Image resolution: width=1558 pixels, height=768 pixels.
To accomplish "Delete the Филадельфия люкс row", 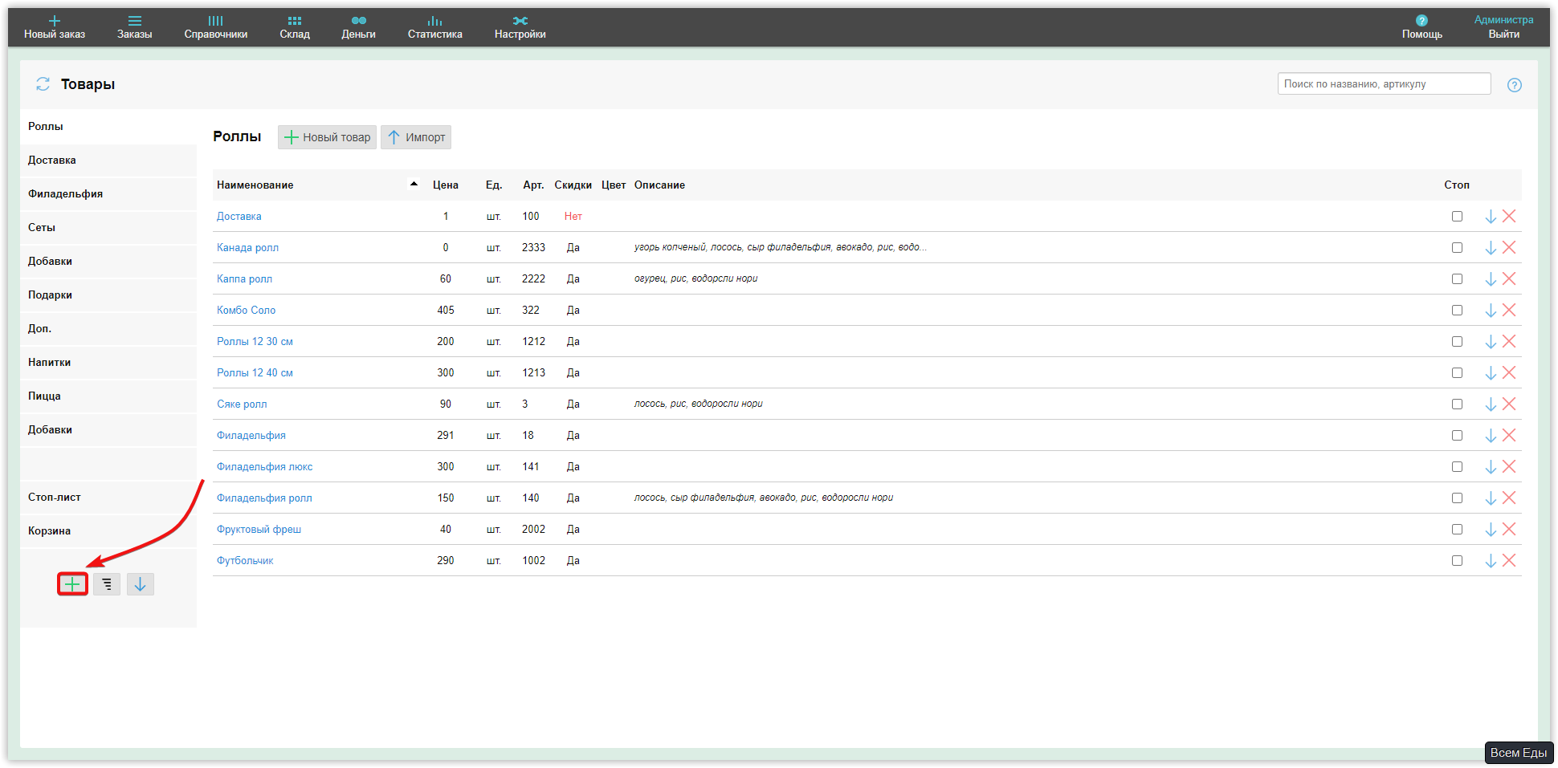I will [1510, 466].
